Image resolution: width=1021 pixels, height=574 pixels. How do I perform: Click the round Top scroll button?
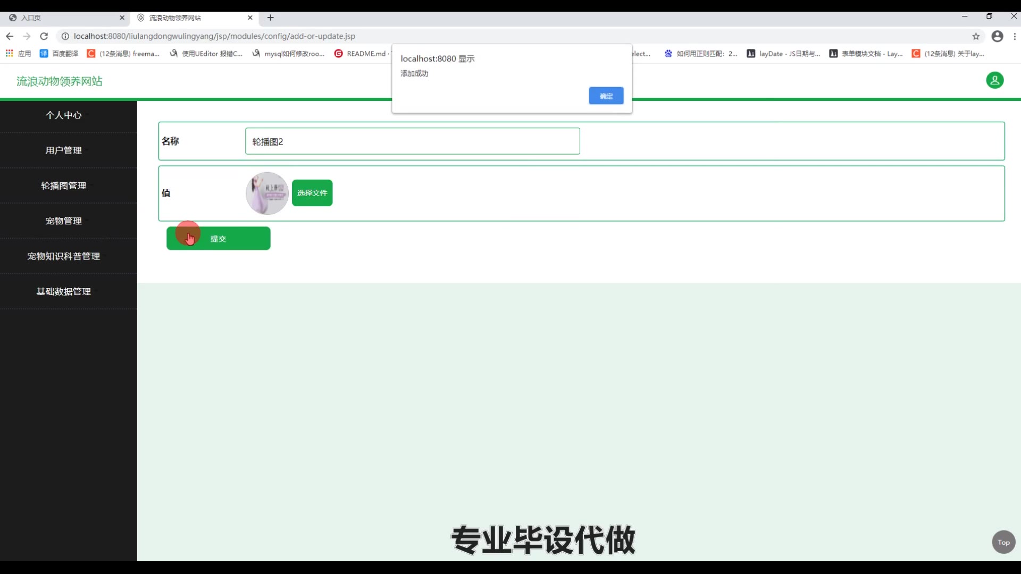(1003, 542)
